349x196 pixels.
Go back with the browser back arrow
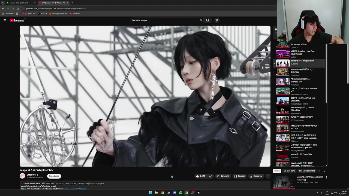click(x=3, y=8)
